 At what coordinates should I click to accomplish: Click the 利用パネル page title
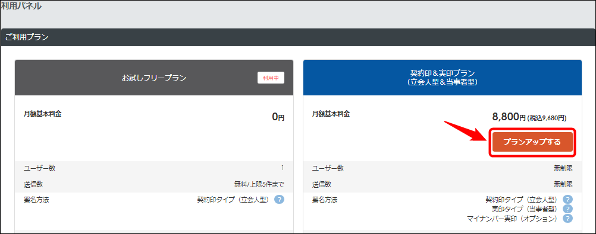pyautogui.click(x=21, y=6)
